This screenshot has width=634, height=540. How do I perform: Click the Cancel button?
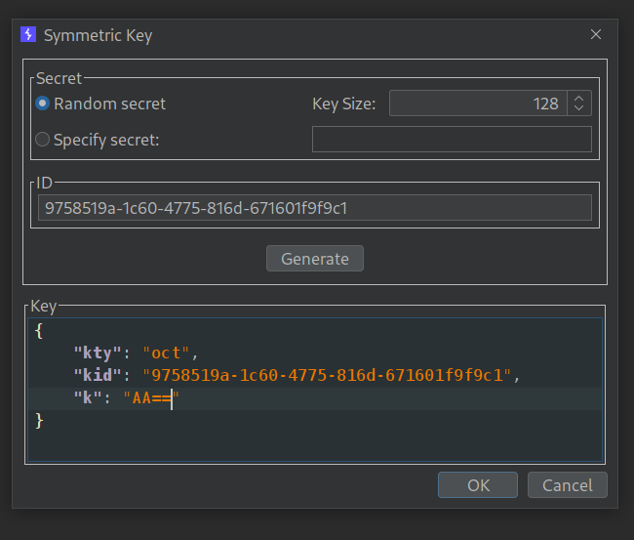click(567, 485)
